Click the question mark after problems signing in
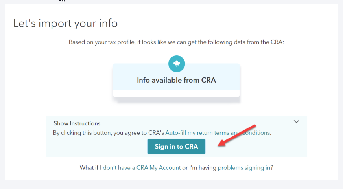343x189 pixels. coord(272,168)
